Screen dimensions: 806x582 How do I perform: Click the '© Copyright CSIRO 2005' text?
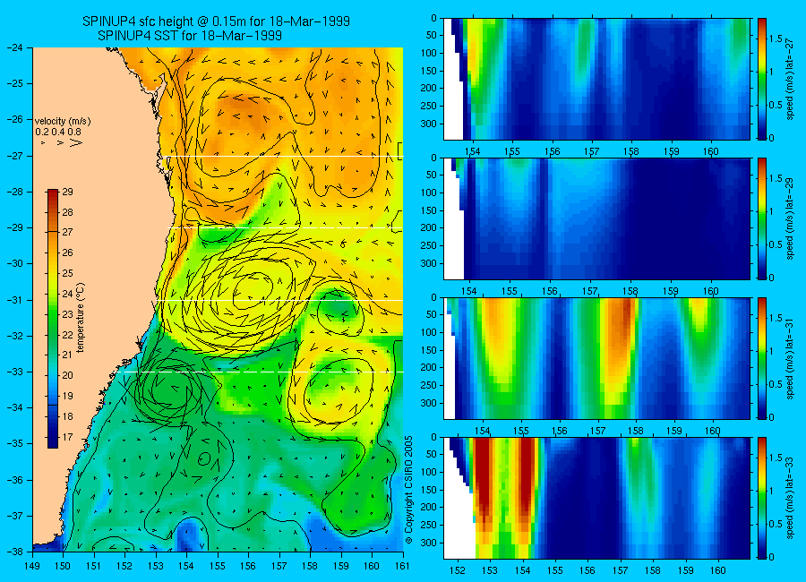(408, 490)
